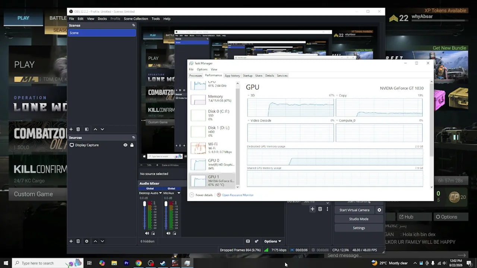Open Virtual Camera settings gear
Image resolution: width=477 pixels, height=268 pixels.
click(x=379, y=210)
